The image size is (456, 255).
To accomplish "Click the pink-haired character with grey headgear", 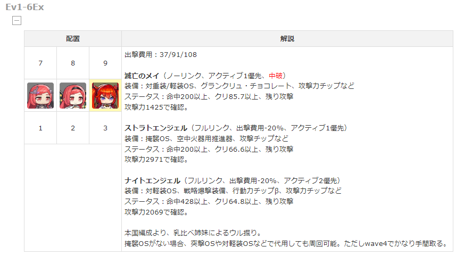I will [x=40, y=95].
